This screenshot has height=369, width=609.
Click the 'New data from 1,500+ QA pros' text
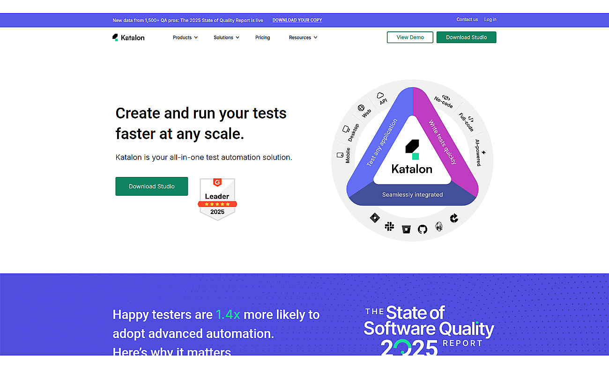(x=188, y=20)
